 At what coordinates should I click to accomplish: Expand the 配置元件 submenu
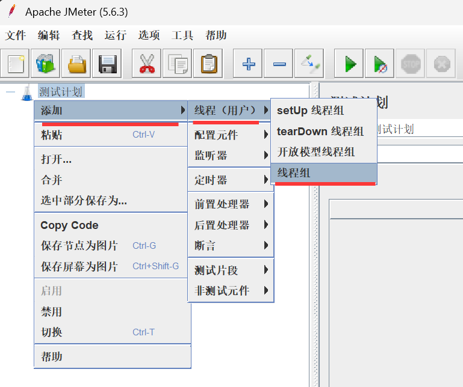pyautogui.click(x=231, y=135)
